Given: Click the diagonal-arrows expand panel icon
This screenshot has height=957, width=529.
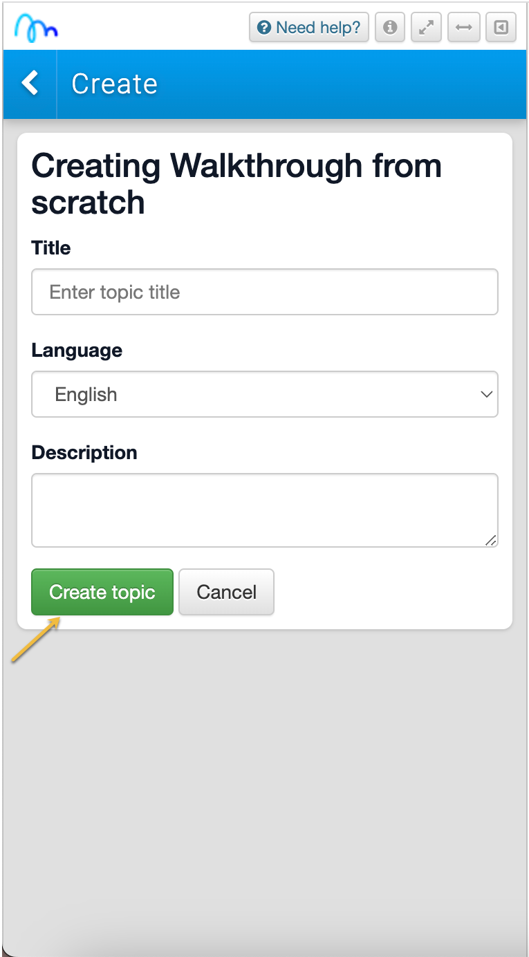Looking at the screenshot, I should point(426,28).
